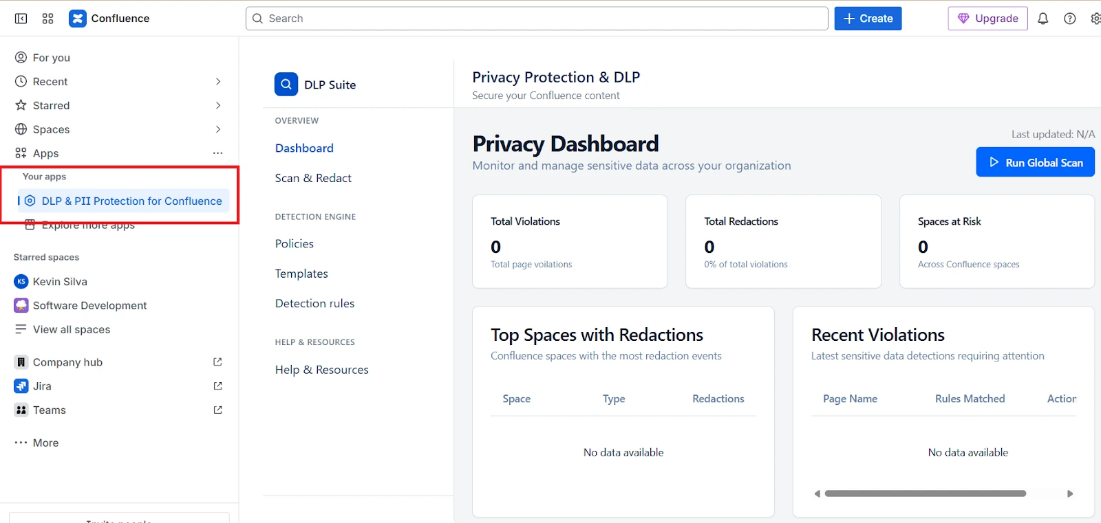The width and height of the screenshot is (1101, 523).
Task: Click the Total Redactions card
Action: [783, 241]
